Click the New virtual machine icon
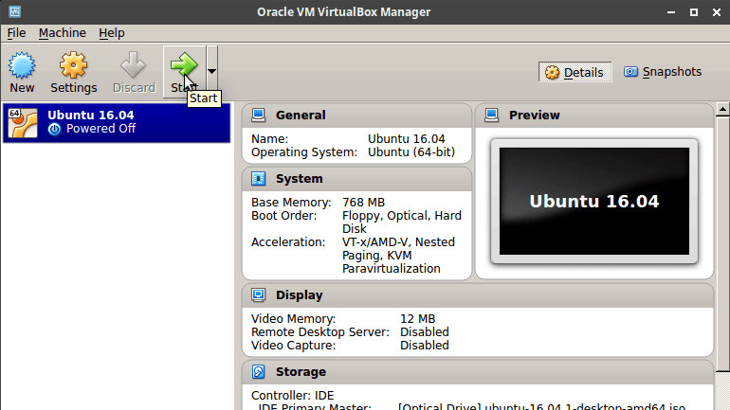 pos(22,65)
